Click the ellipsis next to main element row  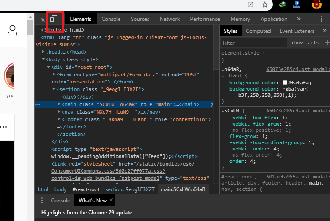(38, 105)
